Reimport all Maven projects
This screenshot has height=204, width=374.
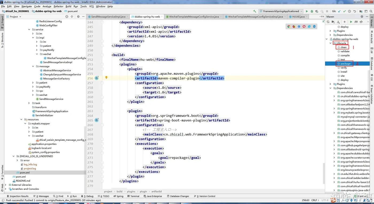[x=328, y=22]
